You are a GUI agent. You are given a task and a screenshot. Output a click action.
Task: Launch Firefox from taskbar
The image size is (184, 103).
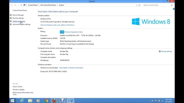pos(54,100)
